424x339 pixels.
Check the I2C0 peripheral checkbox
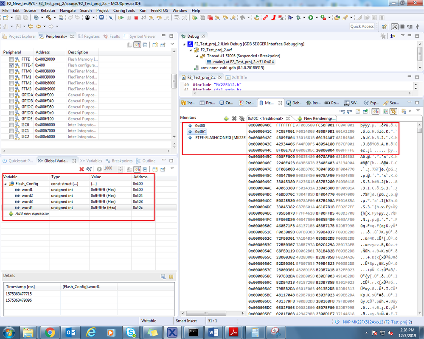coord(11,125)
